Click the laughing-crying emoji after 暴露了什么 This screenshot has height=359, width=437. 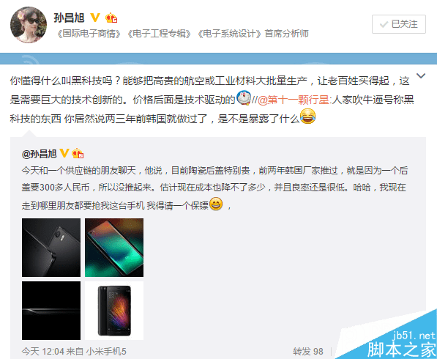click(308, 116)
